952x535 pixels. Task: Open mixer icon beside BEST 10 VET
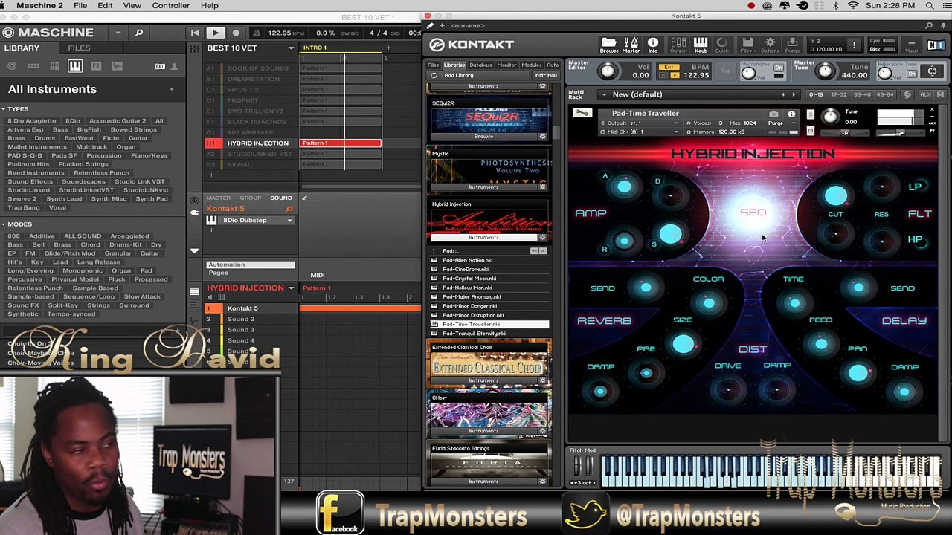click(194, 48)
